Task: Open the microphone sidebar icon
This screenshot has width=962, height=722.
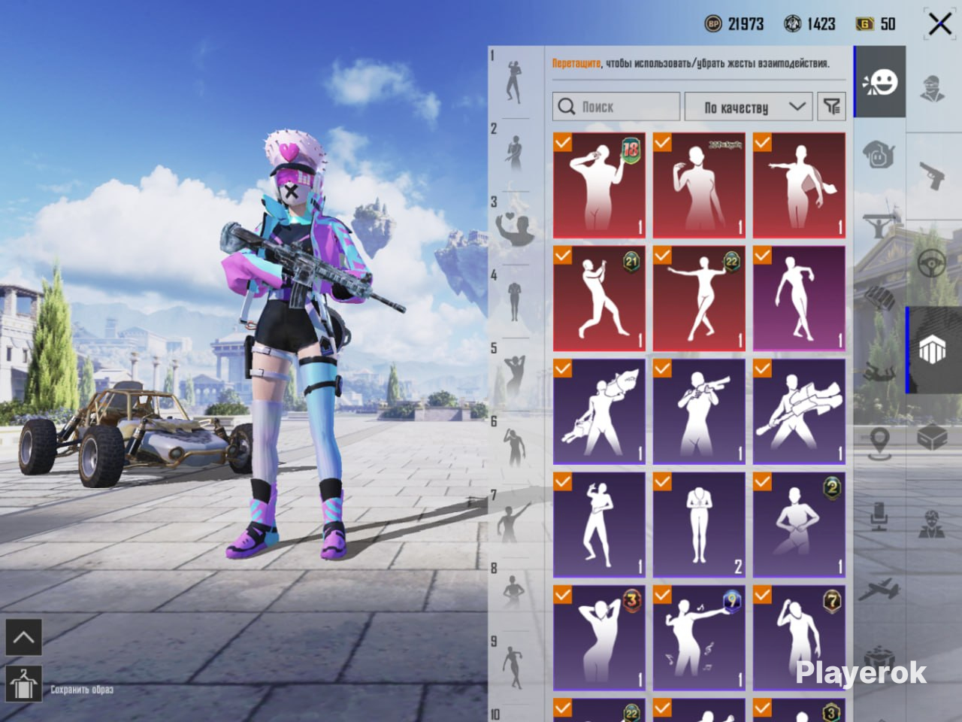Action: (879, 515)
